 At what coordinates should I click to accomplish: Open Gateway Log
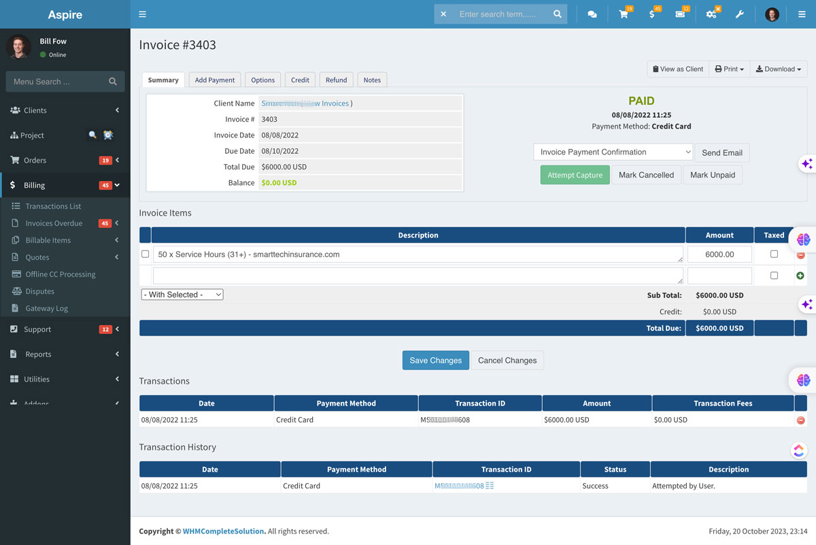point(47,308)
